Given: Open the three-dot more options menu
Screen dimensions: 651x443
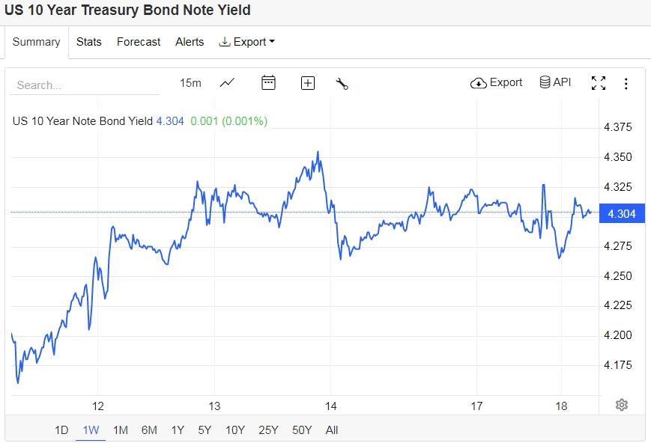Looking at the screenshot, I should pyautogui.click(x=626, y=83).
